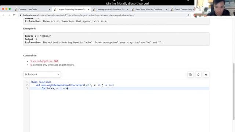Click the Input: s = "cabbac" line
The width and height of the screenshot is (235, 132).
pyautogui.click(x=38, y=36)
